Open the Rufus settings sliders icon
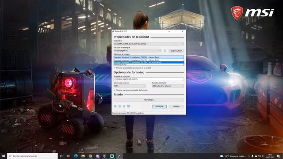283x159 pixels. pos(124,106)
